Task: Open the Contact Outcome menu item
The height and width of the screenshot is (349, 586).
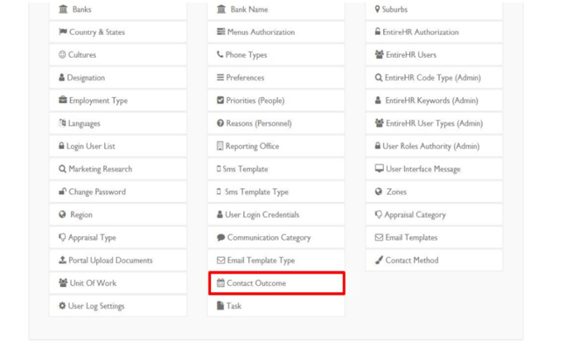Action: coord(276,283)
